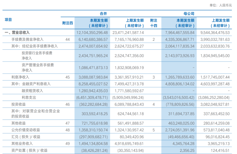The height and width of the screenshot is (154, 237).
Task: Click the 融资租赁收入 row label
Action: [32, 90]
